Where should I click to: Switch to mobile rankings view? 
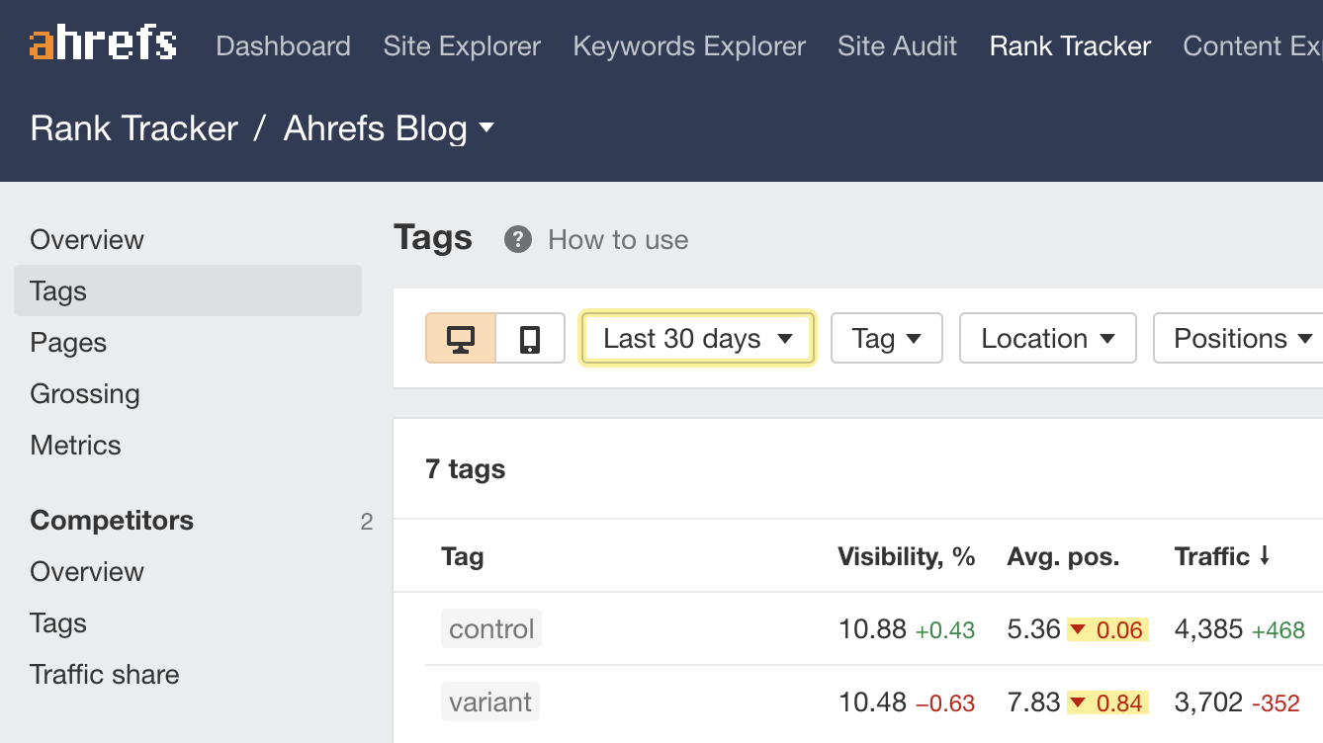[530, 338]
